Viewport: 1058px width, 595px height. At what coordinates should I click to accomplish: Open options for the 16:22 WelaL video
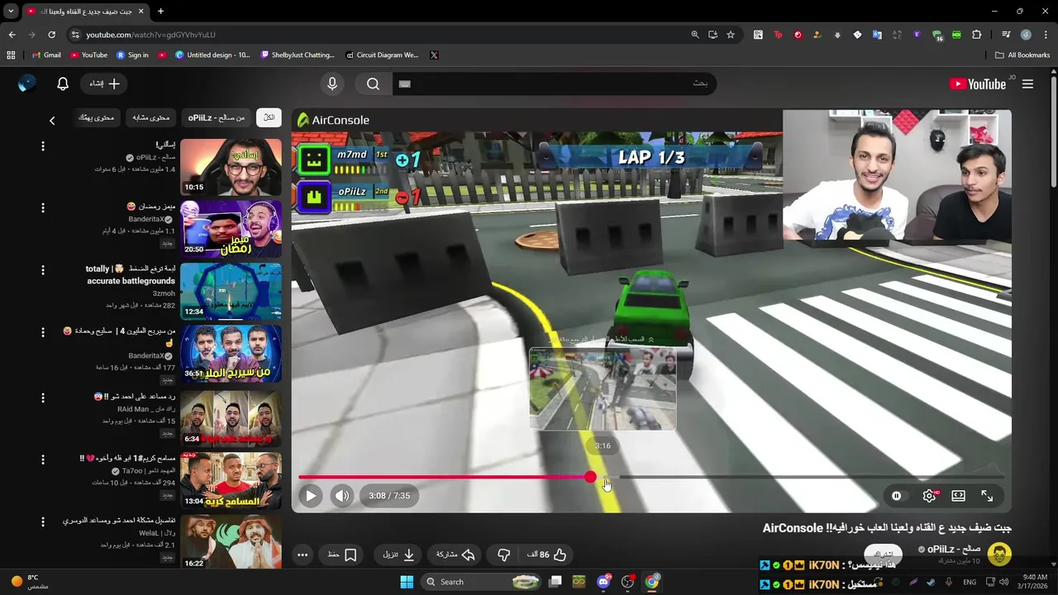[x=43, y=521]
